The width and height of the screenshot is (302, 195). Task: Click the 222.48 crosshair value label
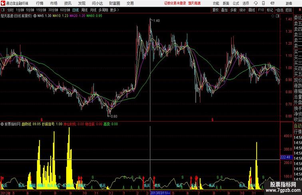pos(285,157)
